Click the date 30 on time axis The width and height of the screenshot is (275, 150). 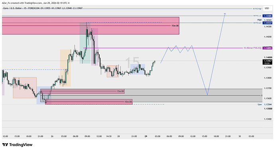[240, 136]
